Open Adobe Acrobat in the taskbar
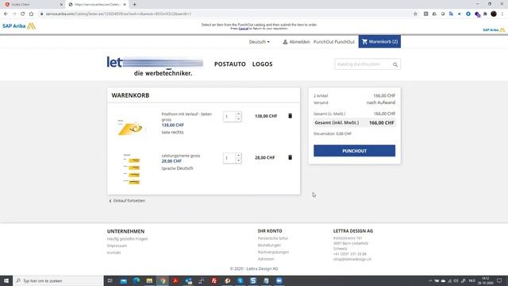Screen dimensions: 508x286 (x=175, y=280)
